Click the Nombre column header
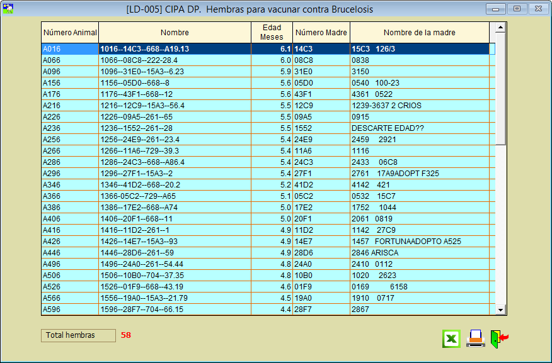This screenshot has width=552, height=363. (175, 33)
